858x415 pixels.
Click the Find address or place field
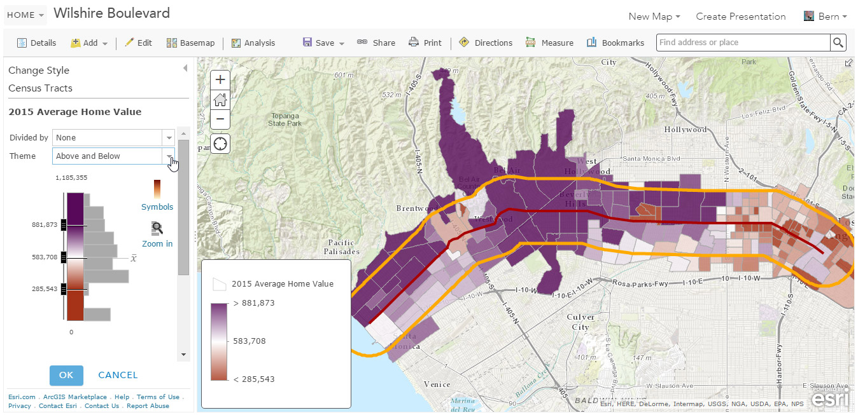743,43
